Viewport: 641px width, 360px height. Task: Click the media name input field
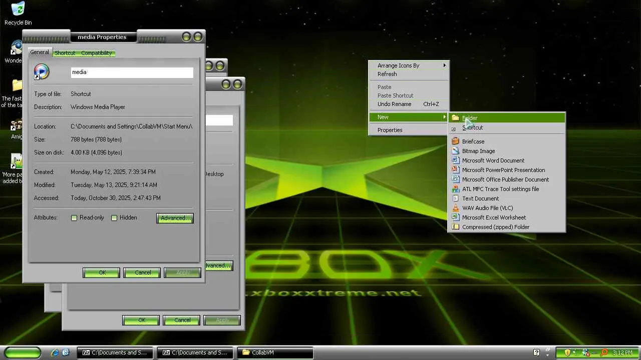pyautogui.click(x=132, y=72)
